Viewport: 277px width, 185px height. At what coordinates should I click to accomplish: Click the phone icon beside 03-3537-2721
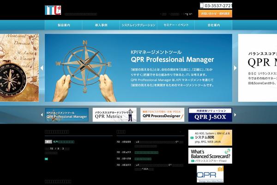point(202,6)
